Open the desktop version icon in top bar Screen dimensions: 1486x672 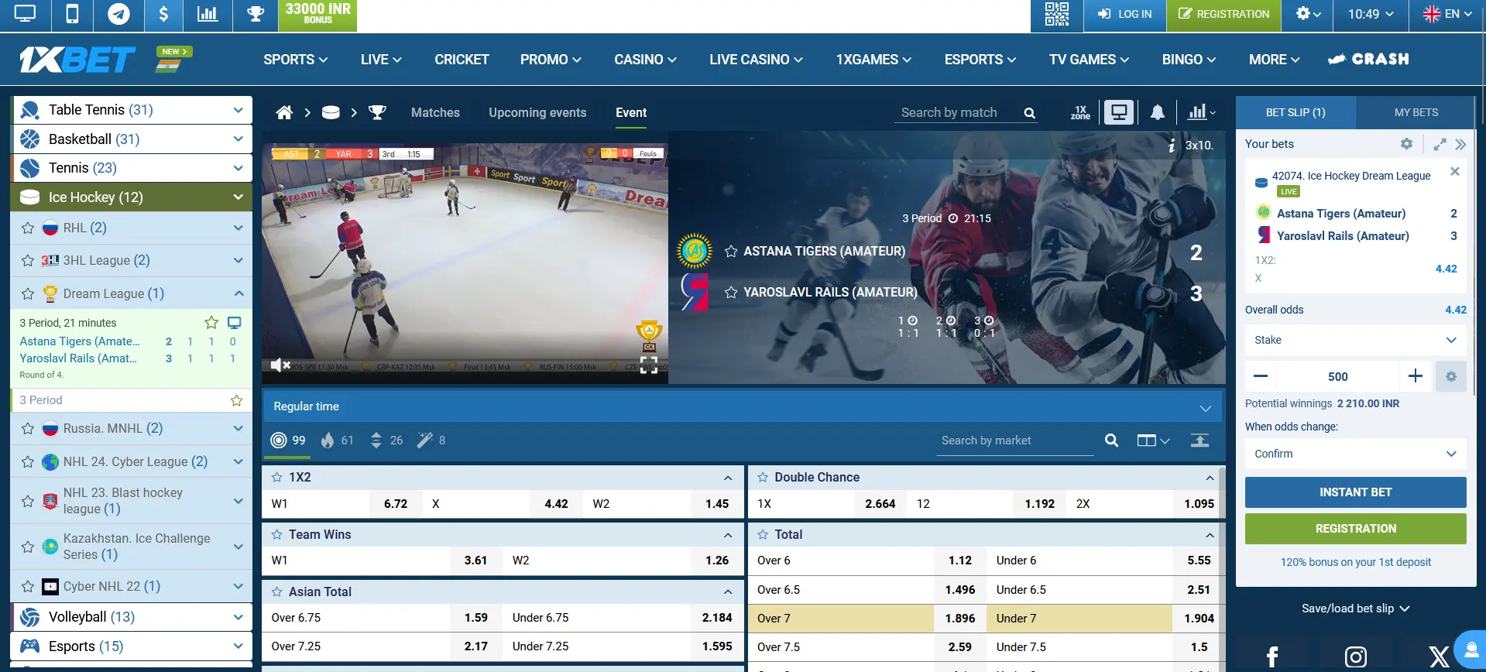(25, 14)
